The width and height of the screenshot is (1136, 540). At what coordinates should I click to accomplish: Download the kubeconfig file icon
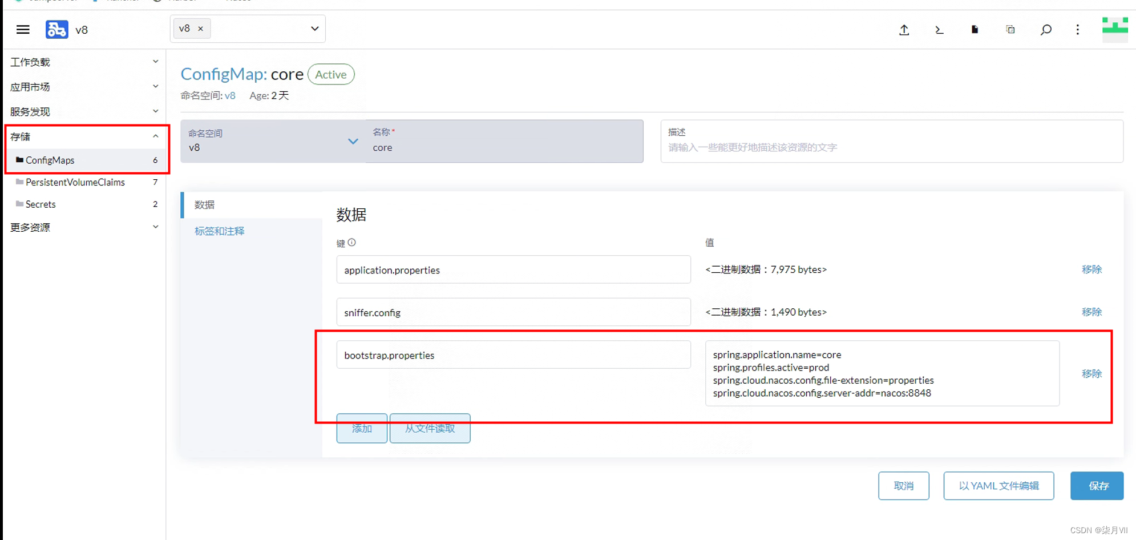coord(975,29)
